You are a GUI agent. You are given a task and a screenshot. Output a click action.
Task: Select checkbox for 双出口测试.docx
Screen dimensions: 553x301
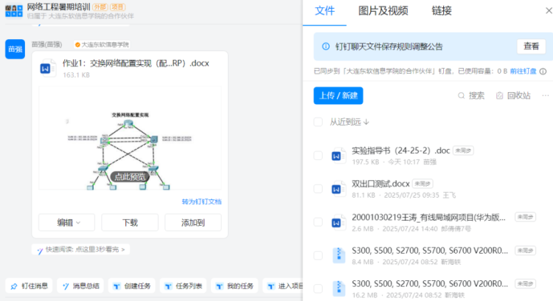(x=318, y=189)
